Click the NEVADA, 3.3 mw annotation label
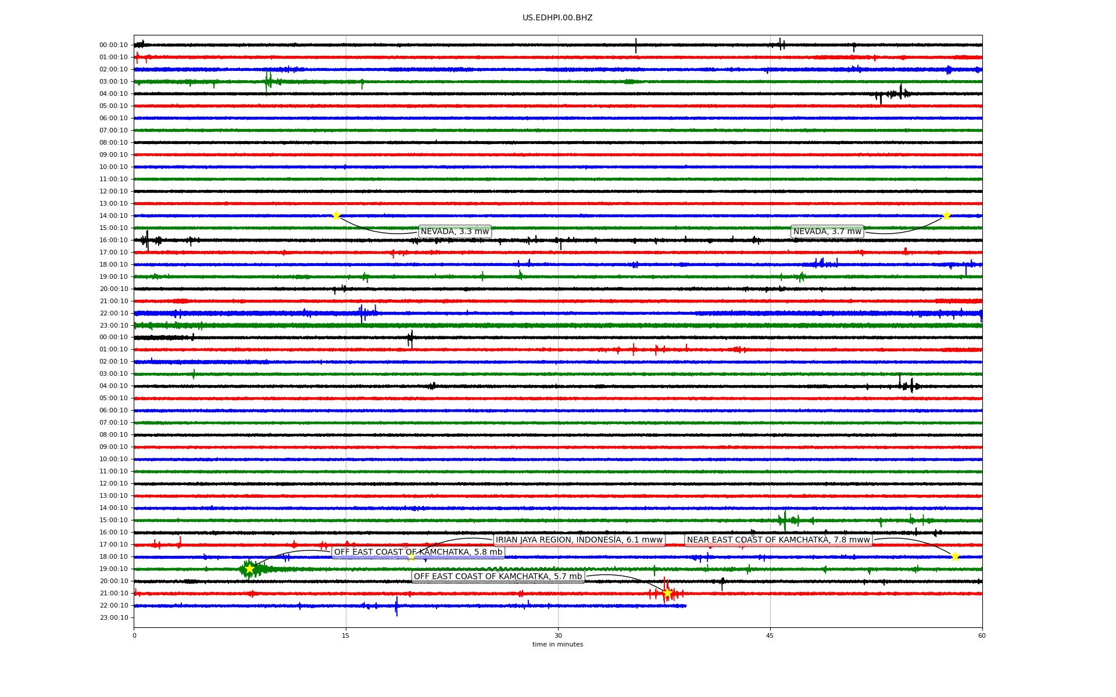 point(455,232)
